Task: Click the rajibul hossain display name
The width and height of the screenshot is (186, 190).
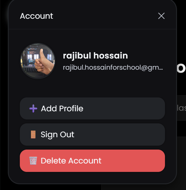Action: coord(95,56)
